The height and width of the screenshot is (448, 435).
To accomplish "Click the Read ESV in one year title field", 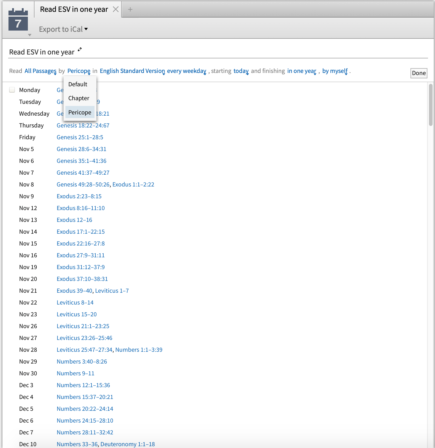I will point(42,52).
